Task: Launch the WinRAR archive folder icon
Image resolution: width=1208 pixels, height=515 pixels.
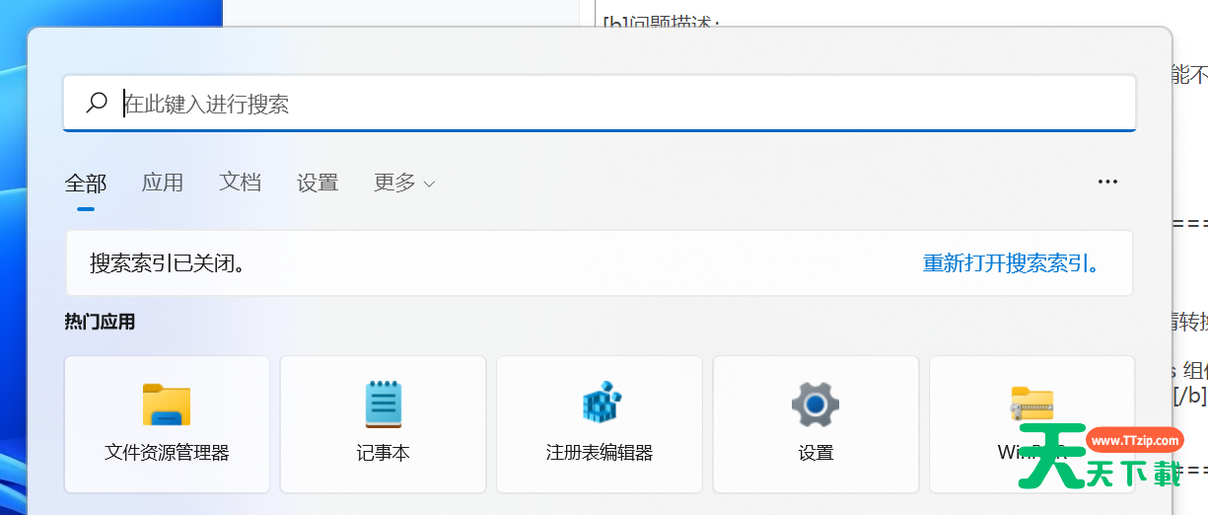Action: point(1031,405)
